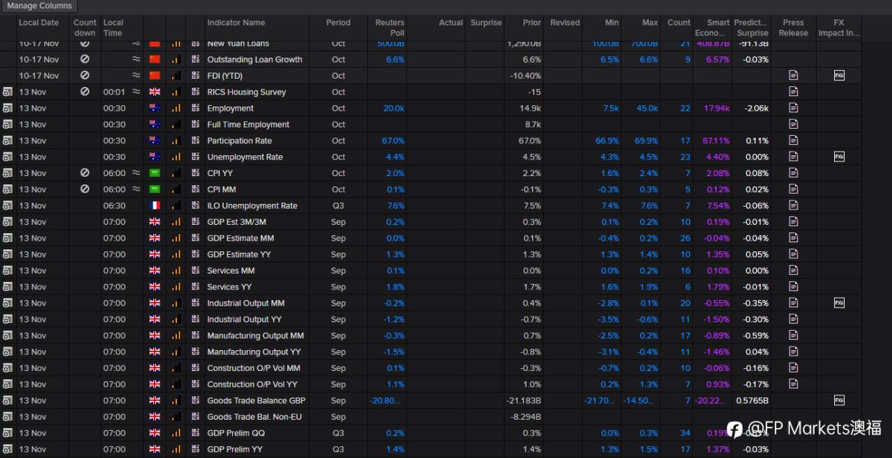Open the press release for ILO Unemployment Rate

[793, 205]
